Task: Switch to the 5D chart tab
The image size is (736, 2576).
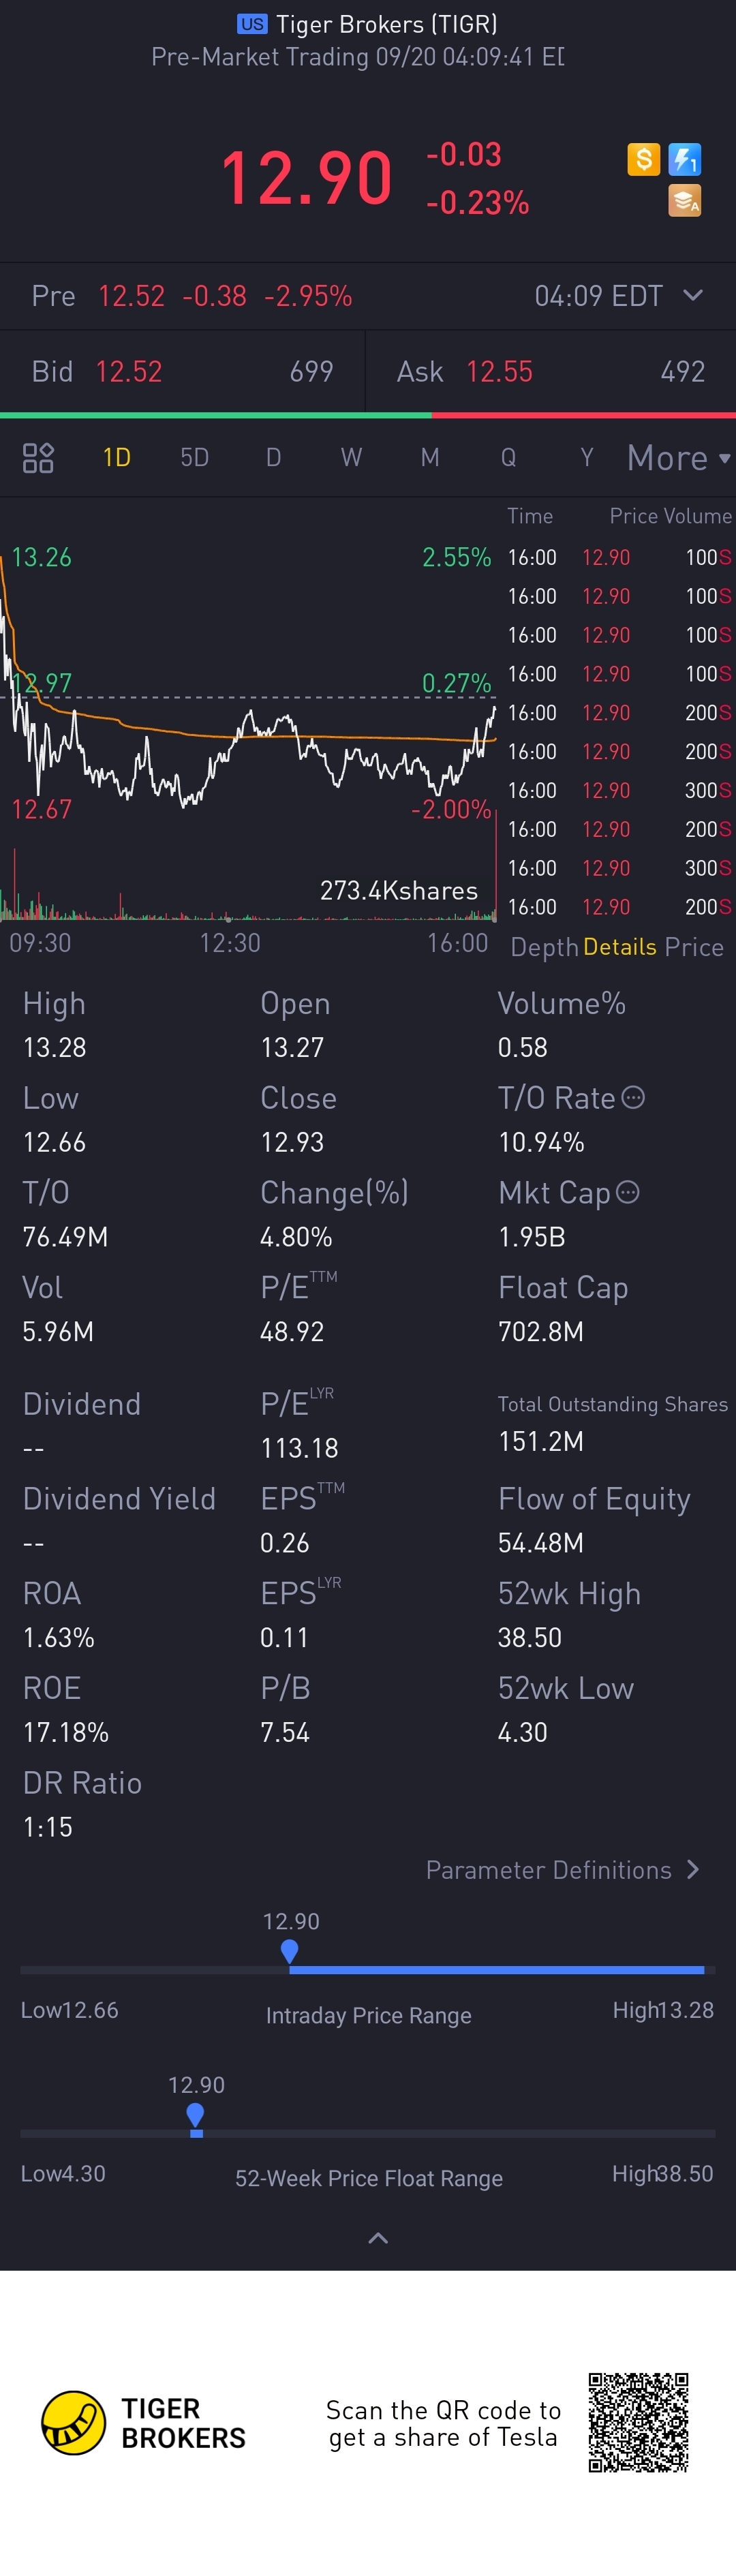Action: coord(194,458)
